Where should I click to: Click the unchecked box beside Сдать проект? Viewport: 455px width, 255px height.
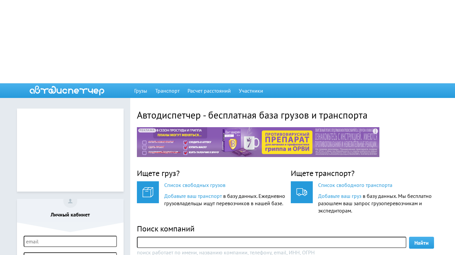[144, 147]
